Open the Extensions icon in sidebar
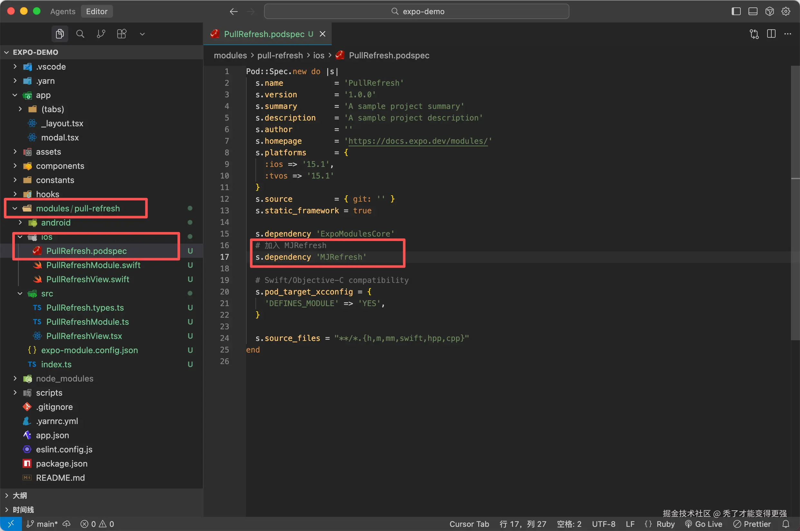Viewport: 800px width, 531px height. [121, 34]
